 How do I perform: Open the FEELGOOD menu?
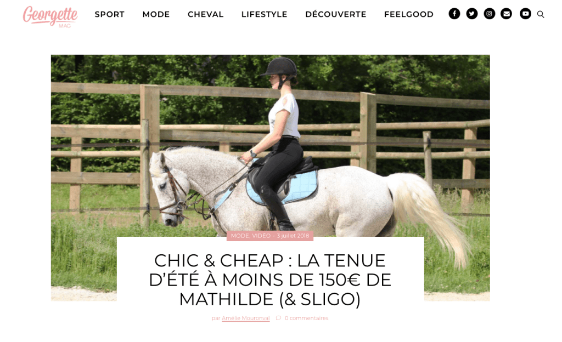408,14
